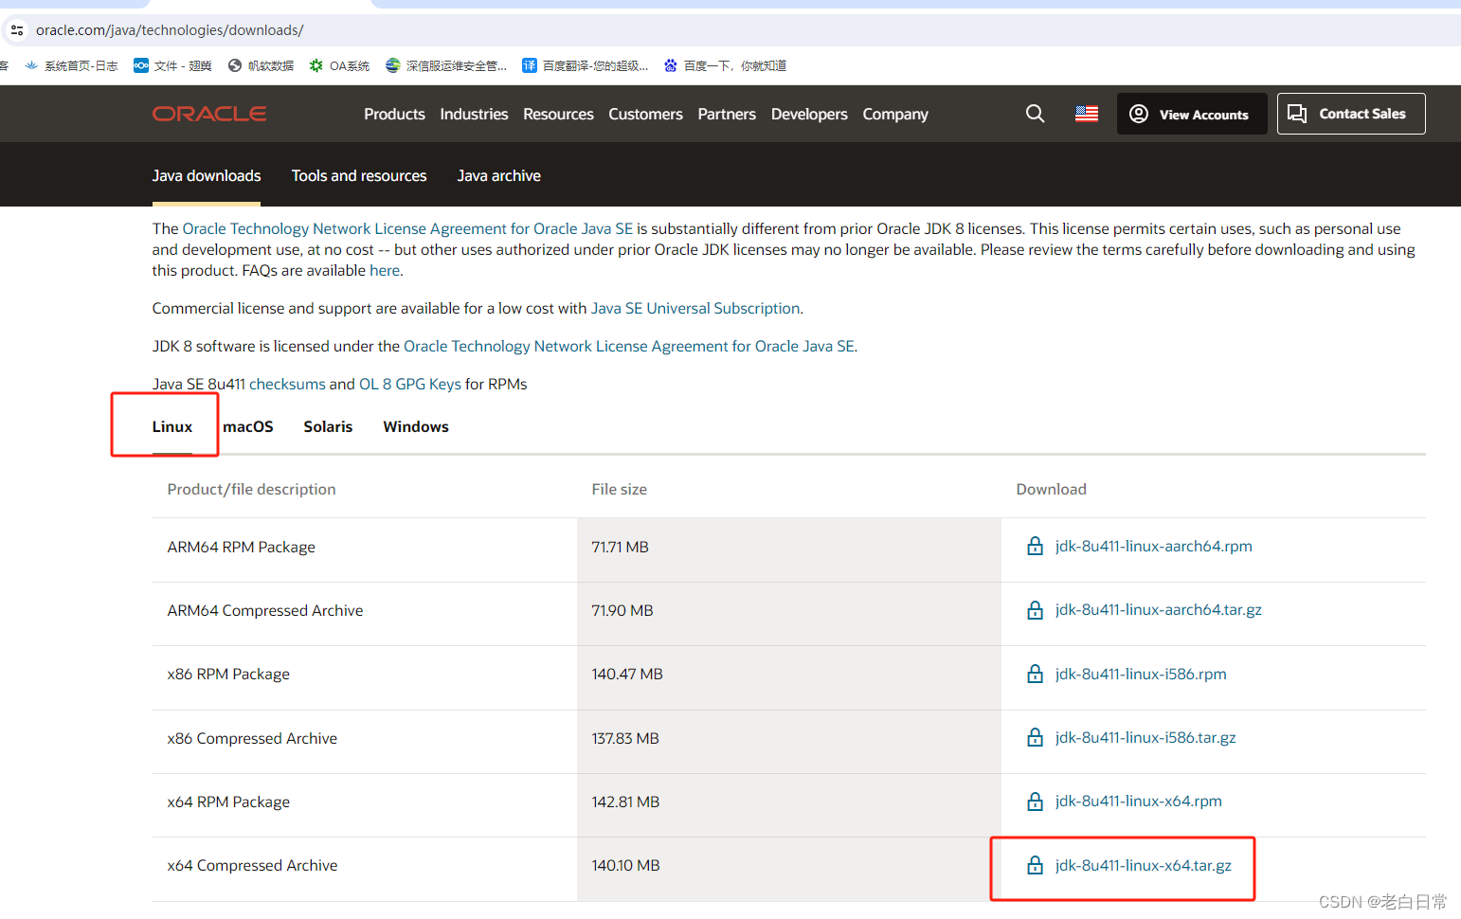
Task: Open the 帆软数据 bookmark
Action: pos(261,65)
